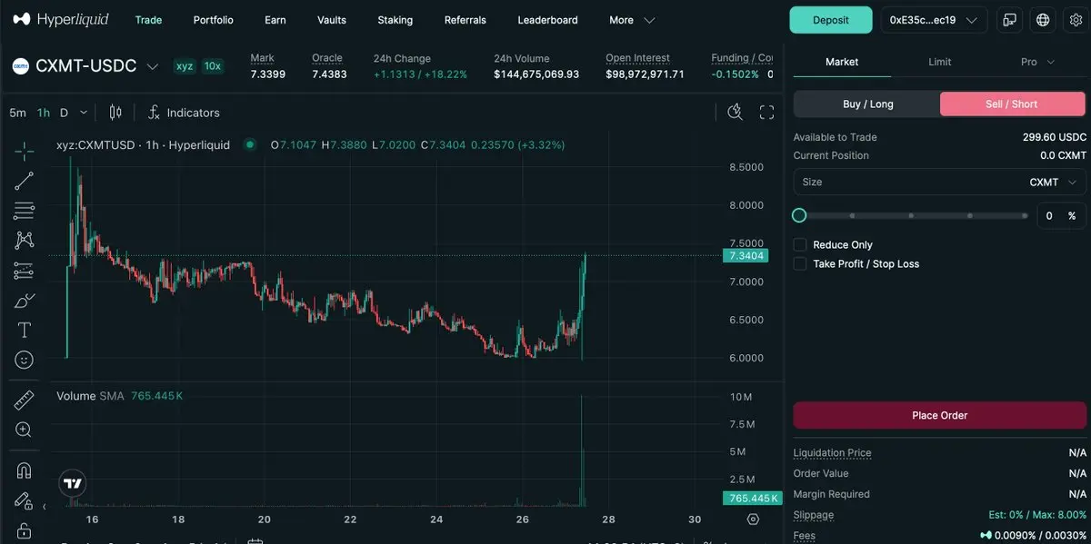Open the candlestick chart type selector

pos(115,113)
